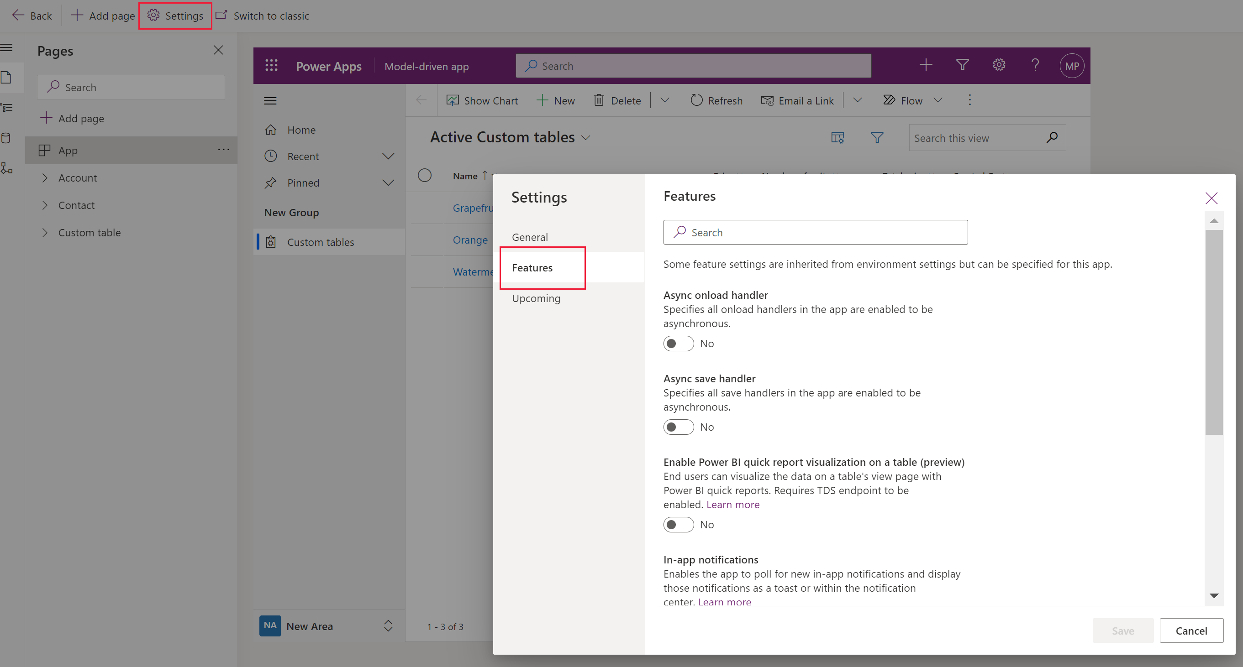Toggle the Async save handler switch
Viewport: 1243px width, 667px height.
[677, 427]
